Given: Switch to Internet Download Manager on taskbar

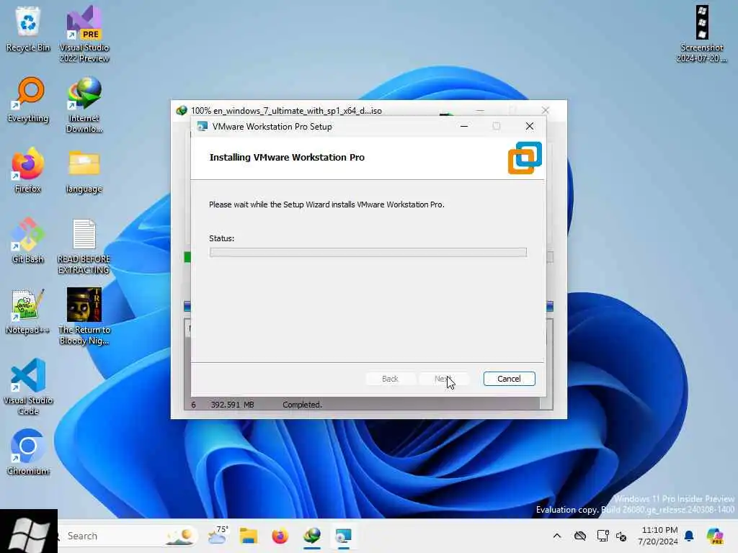Looking at the screenshot, I should (x=312, y=536).
